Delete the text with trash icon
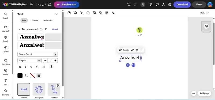 pos(137,50)
